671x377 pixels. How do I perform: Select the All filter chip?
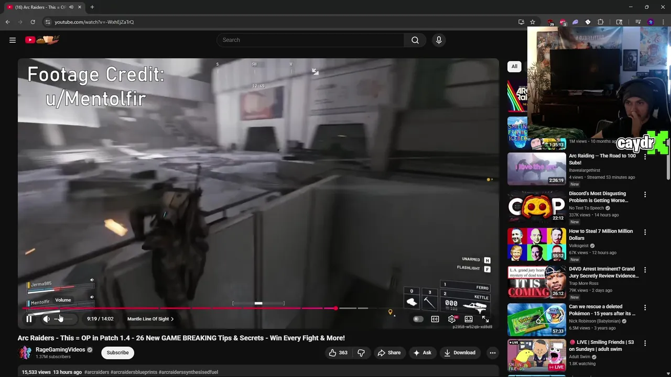[514, 66]
